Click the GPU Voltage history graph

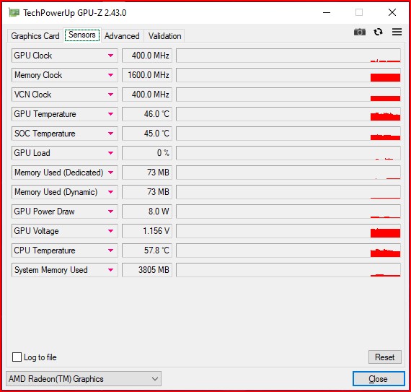288,231
